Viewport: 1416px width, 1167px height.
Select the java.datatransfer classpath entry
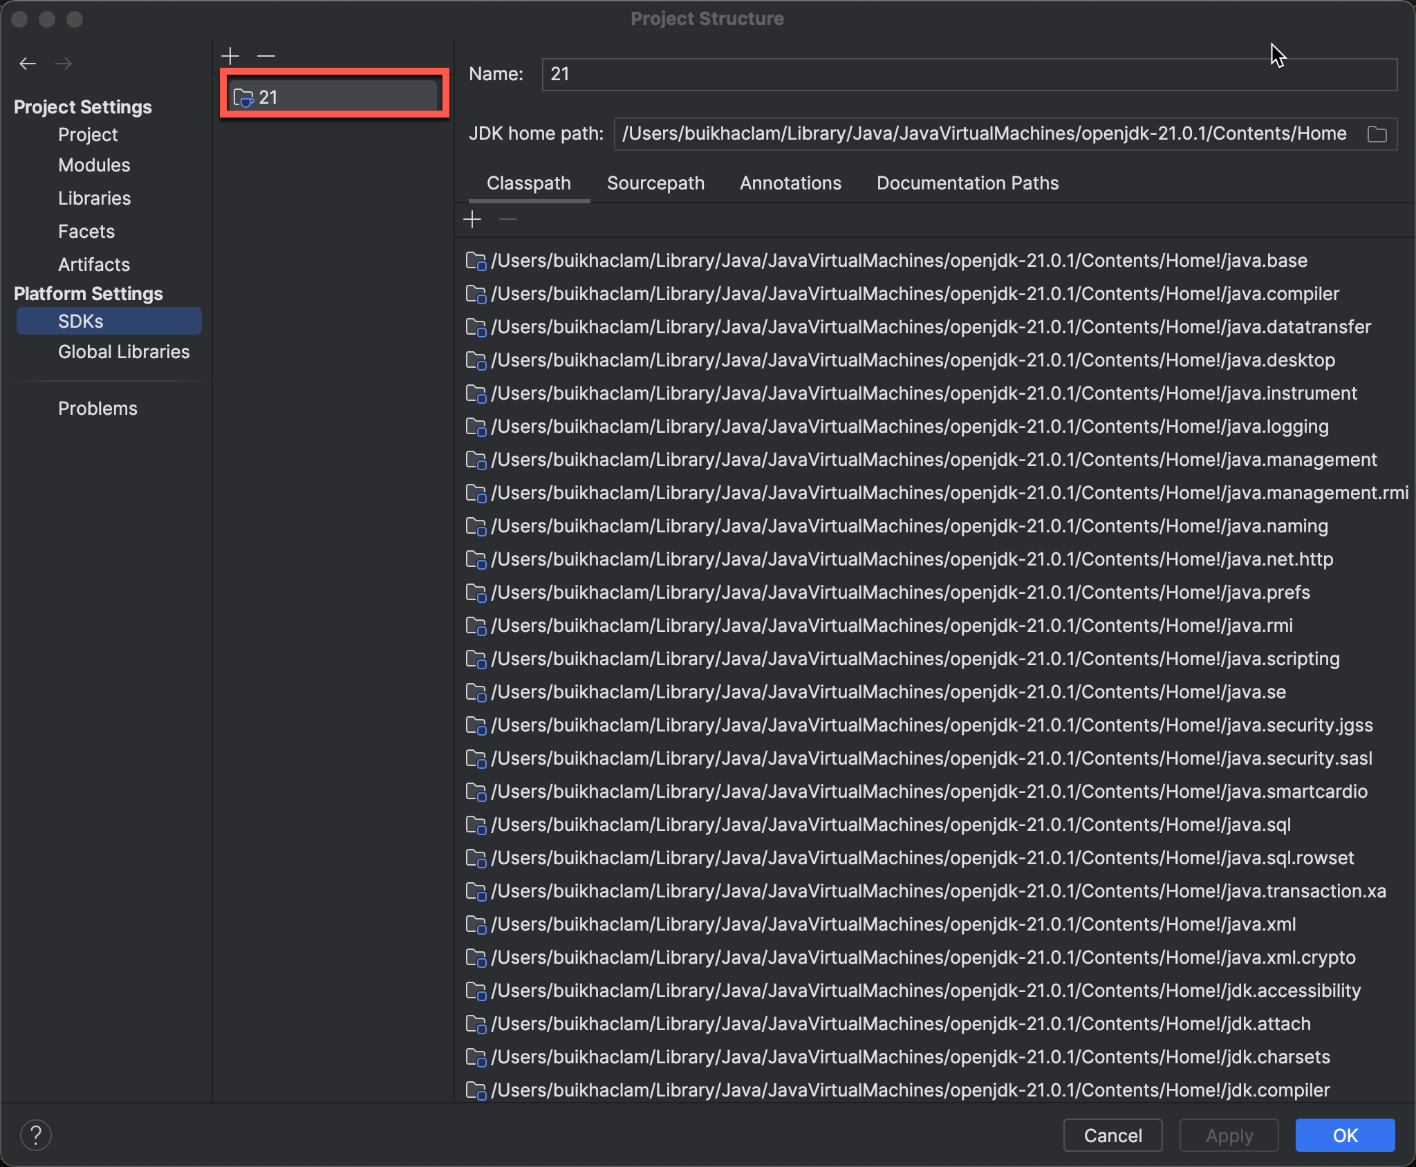(x=931, y=328)
